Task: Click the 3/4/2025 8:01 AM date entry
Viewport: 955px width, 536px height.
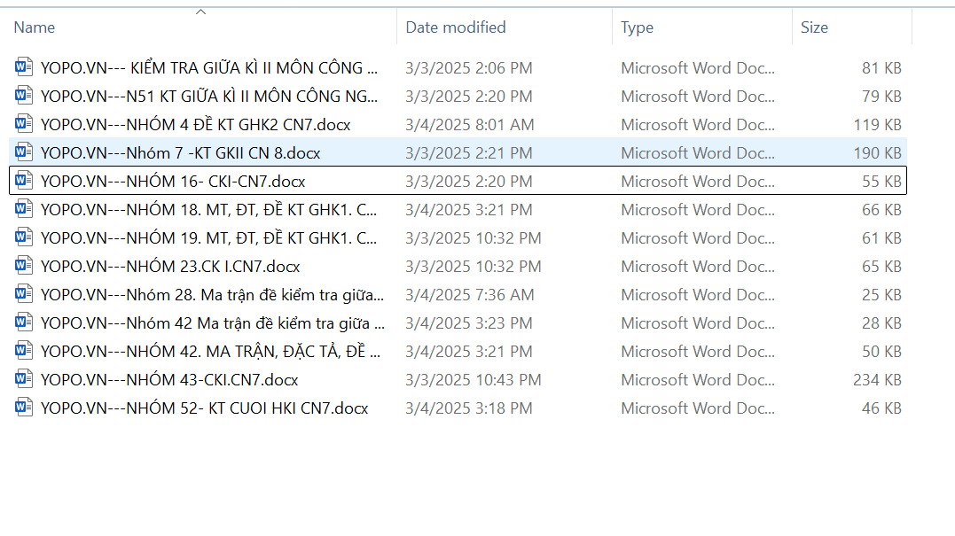Action: [469, 125]
